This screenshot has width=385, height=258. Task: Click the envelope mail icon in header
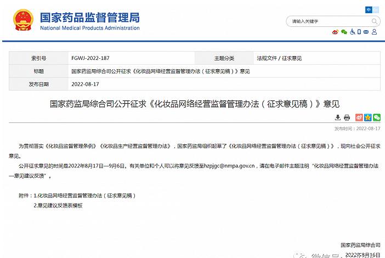367,32
